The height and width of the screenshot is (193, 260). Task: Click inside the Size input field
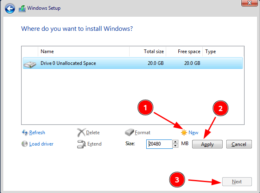point(159,144)
